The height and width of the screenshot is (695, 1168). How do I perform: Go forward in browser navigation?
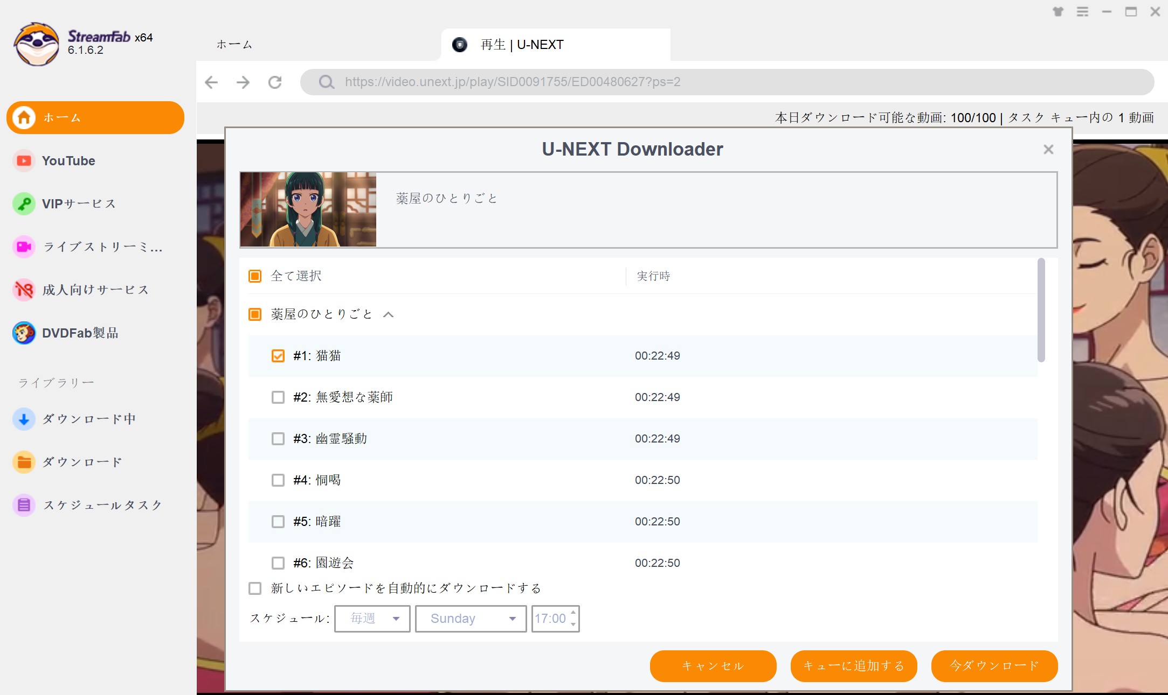243,82
